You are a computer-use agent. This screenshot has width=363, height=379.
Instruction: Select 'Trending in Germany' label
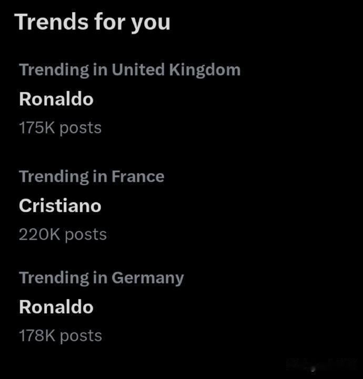tap(102, 278)
